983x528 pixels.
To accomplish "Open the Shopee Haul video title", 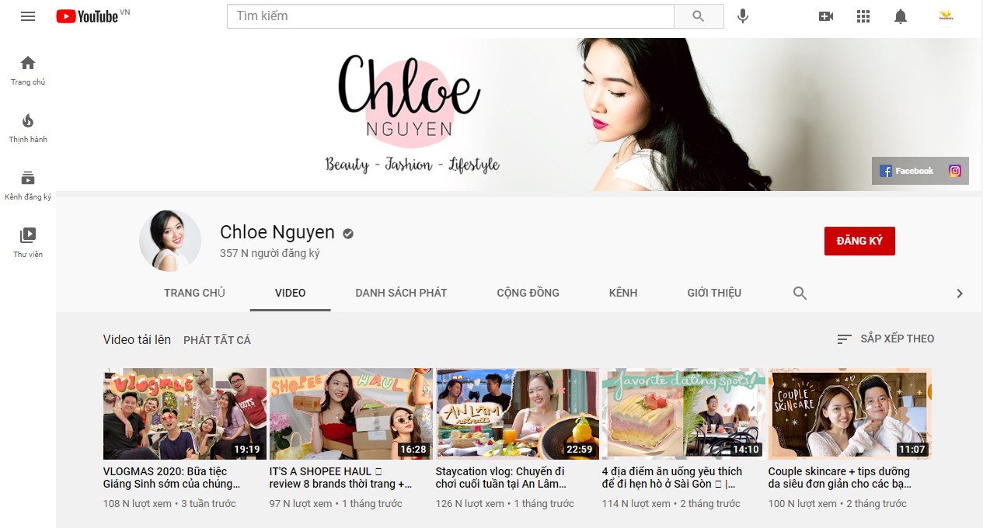I will point(340,478).
